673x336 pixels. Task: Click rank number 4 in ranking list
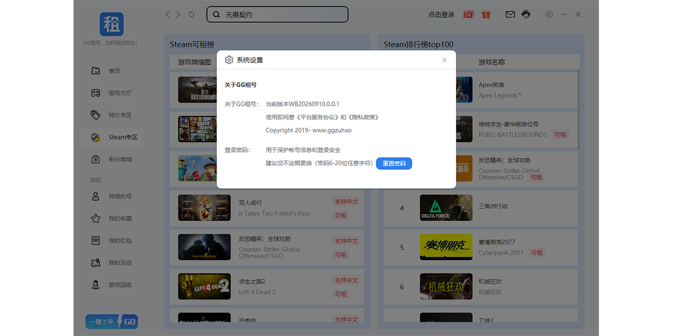[402, 208]
